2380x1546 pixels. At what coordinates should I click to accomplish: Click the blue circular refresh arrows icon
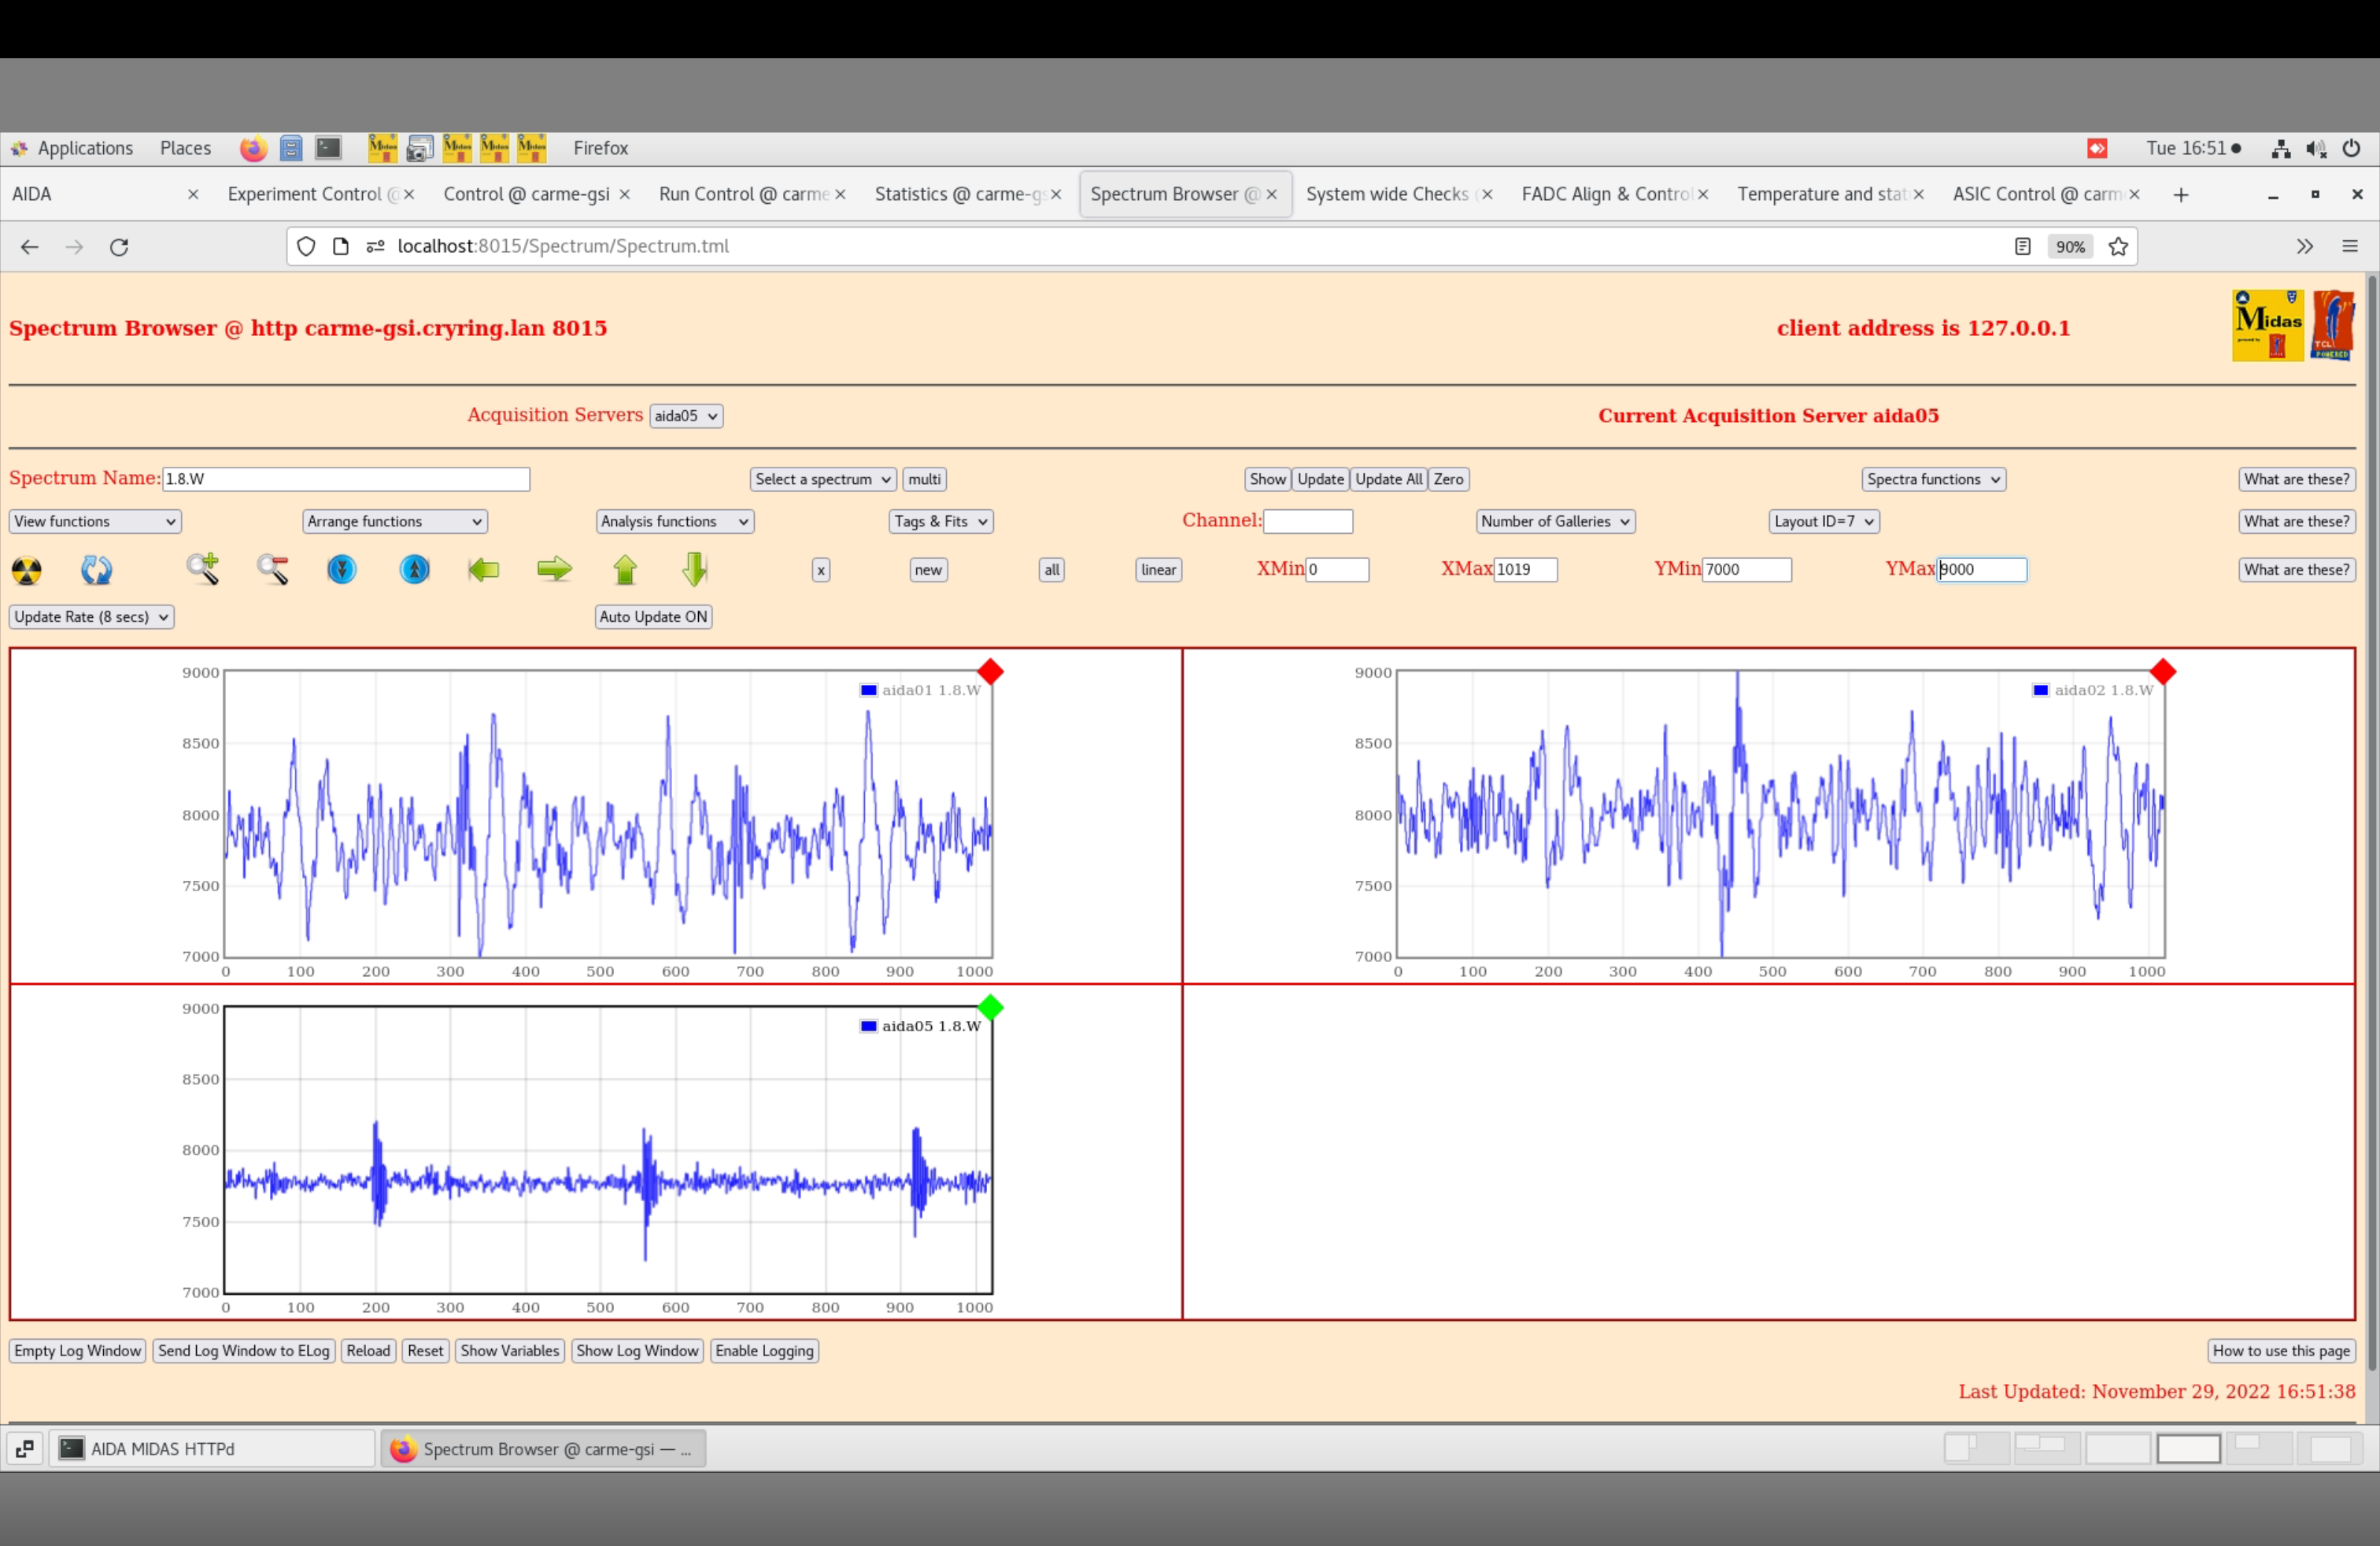pyautogui.click(x=96, y=570)
